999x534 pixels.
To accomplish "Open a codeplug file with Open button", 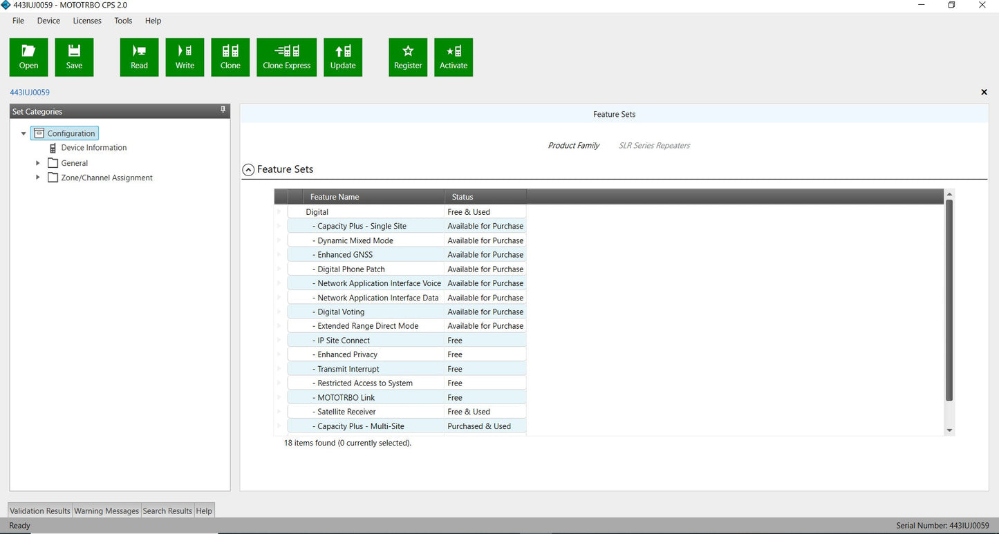I will click(28, 57).
